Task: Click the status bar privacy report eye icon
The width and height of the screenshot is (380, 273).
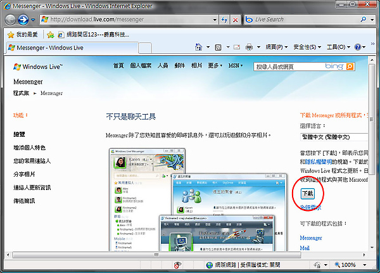Action: (177, 265)
